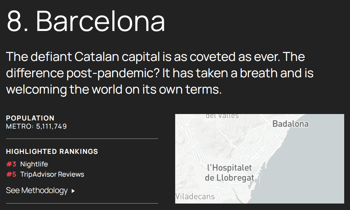Click the red #5 rank number

(x=11, y=174)
